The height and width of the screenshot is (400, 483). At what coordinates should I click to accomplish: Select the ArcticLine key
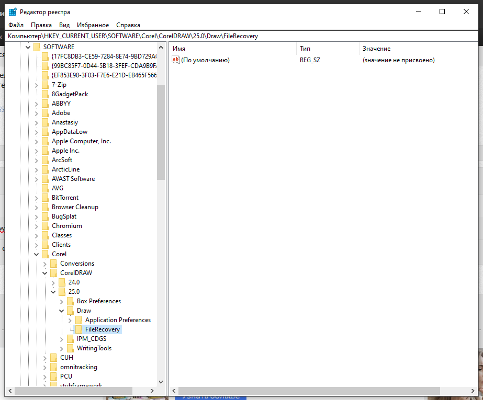65,169
